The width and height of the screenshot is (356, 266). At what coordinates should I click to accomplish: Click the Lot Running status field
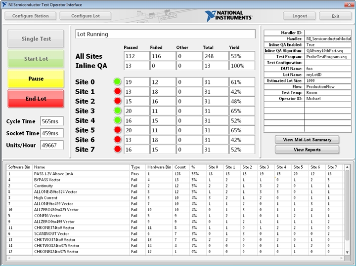[165, 34]
